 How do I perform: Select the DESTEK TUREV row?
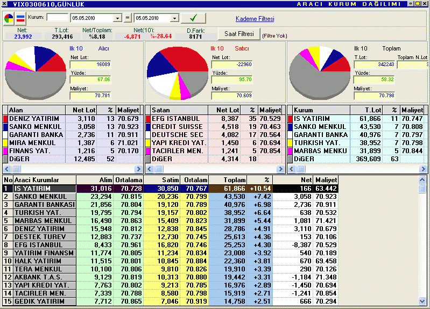(x=170, y=237)
